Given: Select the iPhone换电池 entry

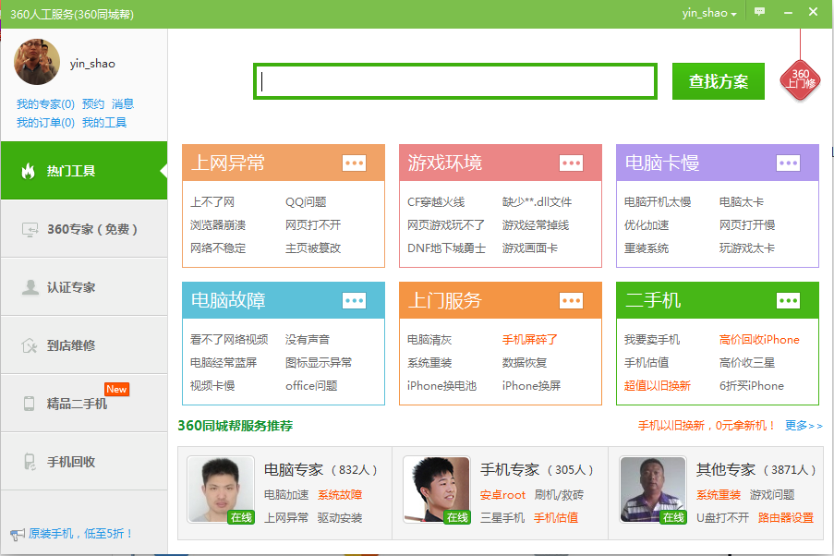Looking at the screenshot, I should point(442,386).
